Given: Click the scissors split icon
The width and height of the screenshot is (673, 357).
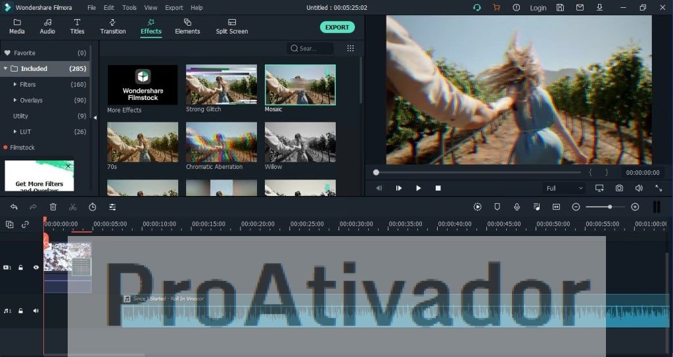Looking at the screenshot, I should pos(72,207).
